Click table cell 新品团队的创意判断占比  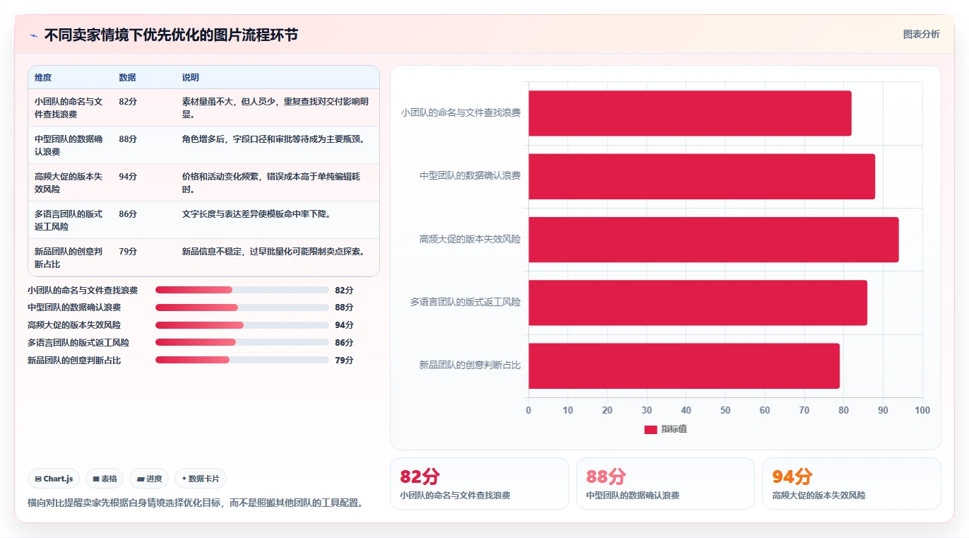70,257
